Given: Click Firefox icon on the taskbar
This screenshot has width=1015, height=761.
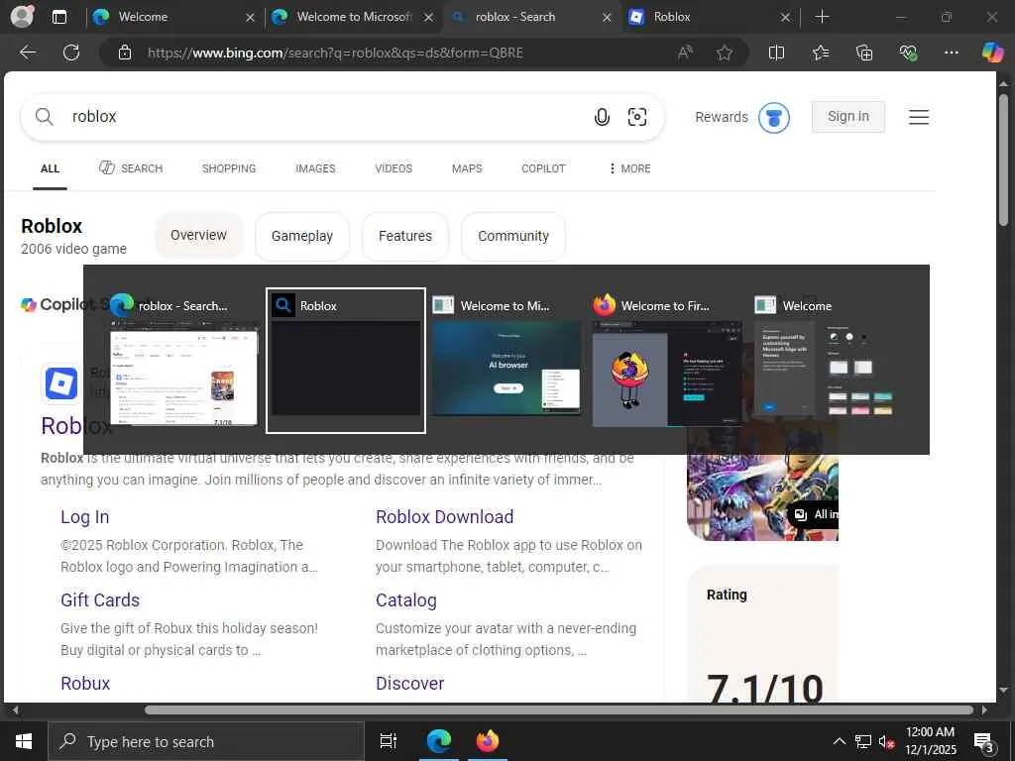Looking at the screenshot, I should click(x=488, y=741).
